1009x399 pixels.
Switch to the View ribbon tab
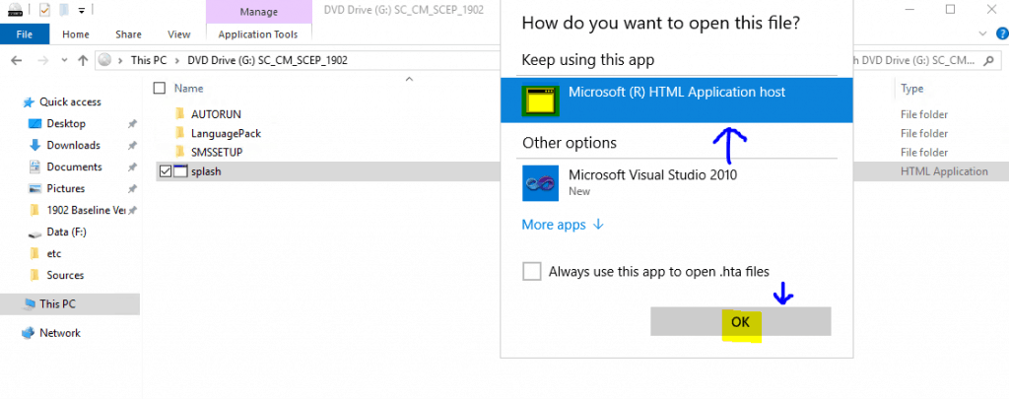(179, 34)
